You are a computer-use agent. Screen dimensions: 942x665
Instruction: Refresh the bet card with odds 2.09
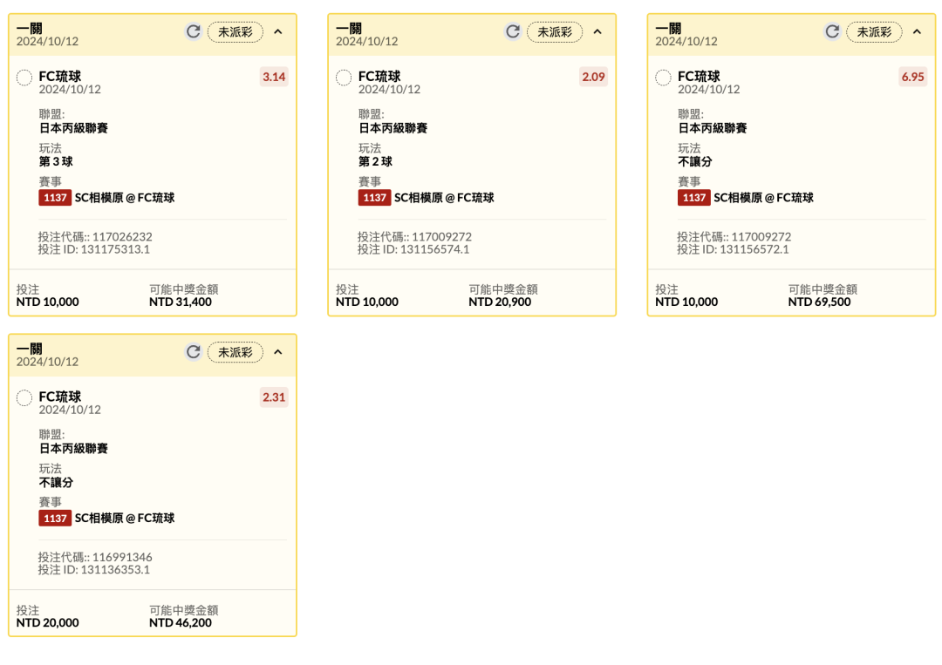point(513,31)
